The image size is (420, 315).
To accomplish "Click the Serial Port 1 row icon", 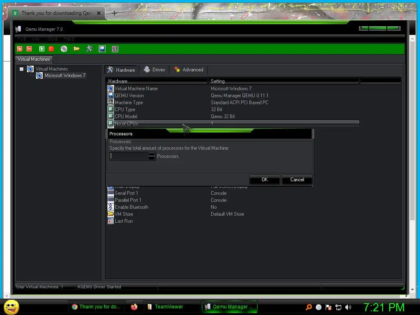I will pos(111,193).
